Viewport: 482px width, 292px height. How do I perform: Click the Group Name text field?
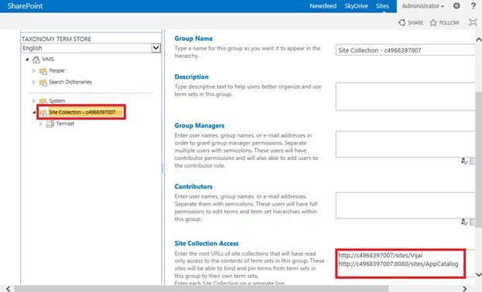pos(405,50)
